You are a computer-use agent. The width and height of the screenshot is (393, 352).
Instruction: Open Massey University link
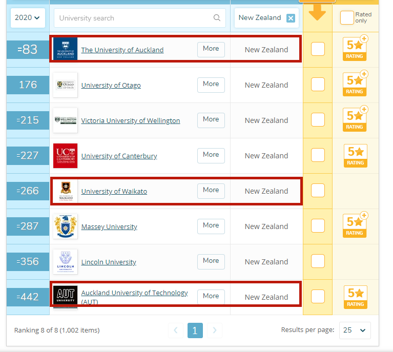[x=109, y=226]
